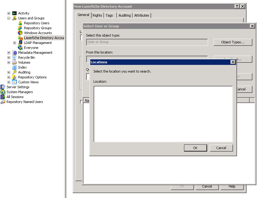Open the Tags tab
Viewport: 261px width, 198px height.
click(x=109, y=15)
